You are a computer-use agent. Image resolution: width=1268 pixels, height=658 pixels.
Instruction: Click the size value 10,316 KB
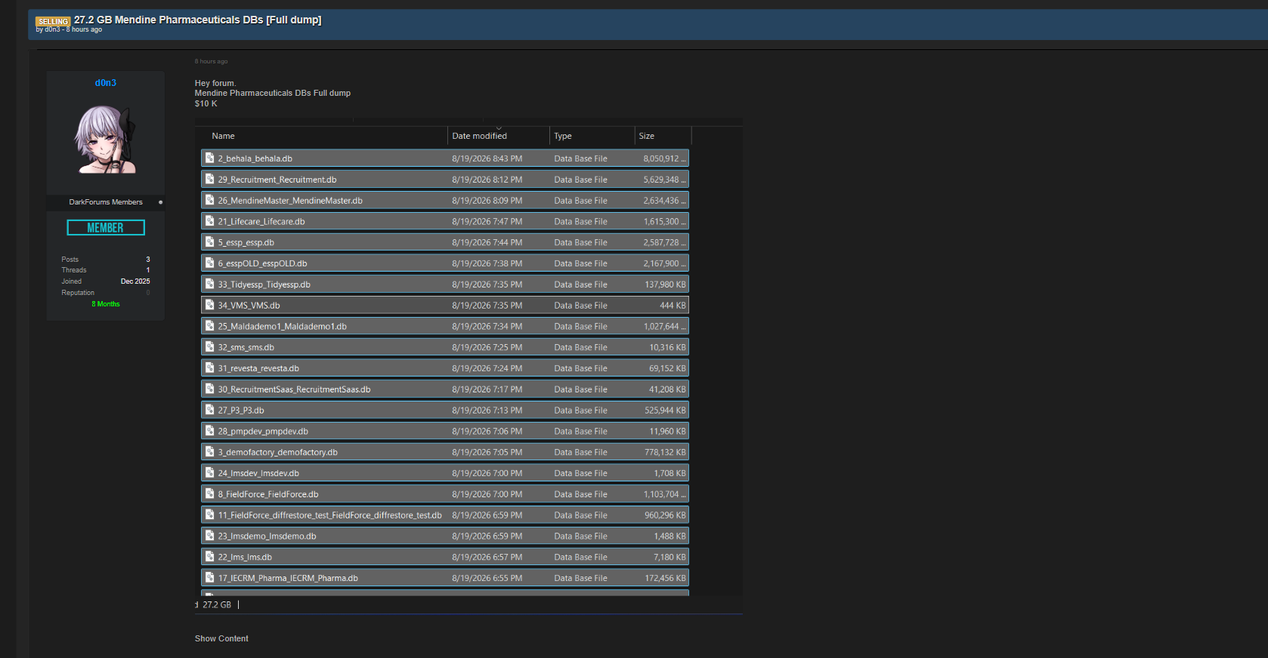[668, 347]
